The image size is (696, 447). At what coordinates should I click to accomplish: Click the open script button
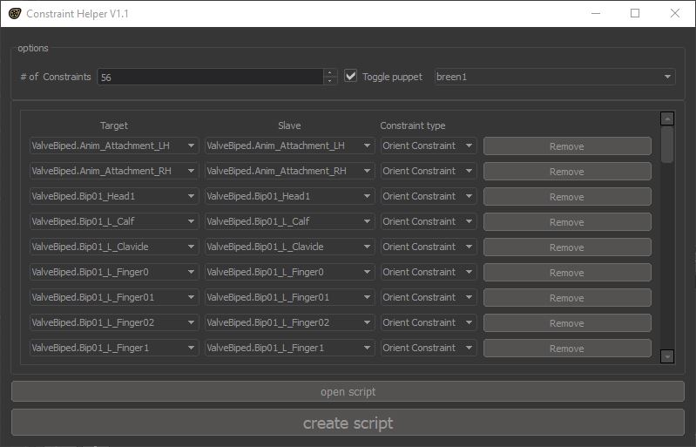pyautogui.click(x=348, y=391)
